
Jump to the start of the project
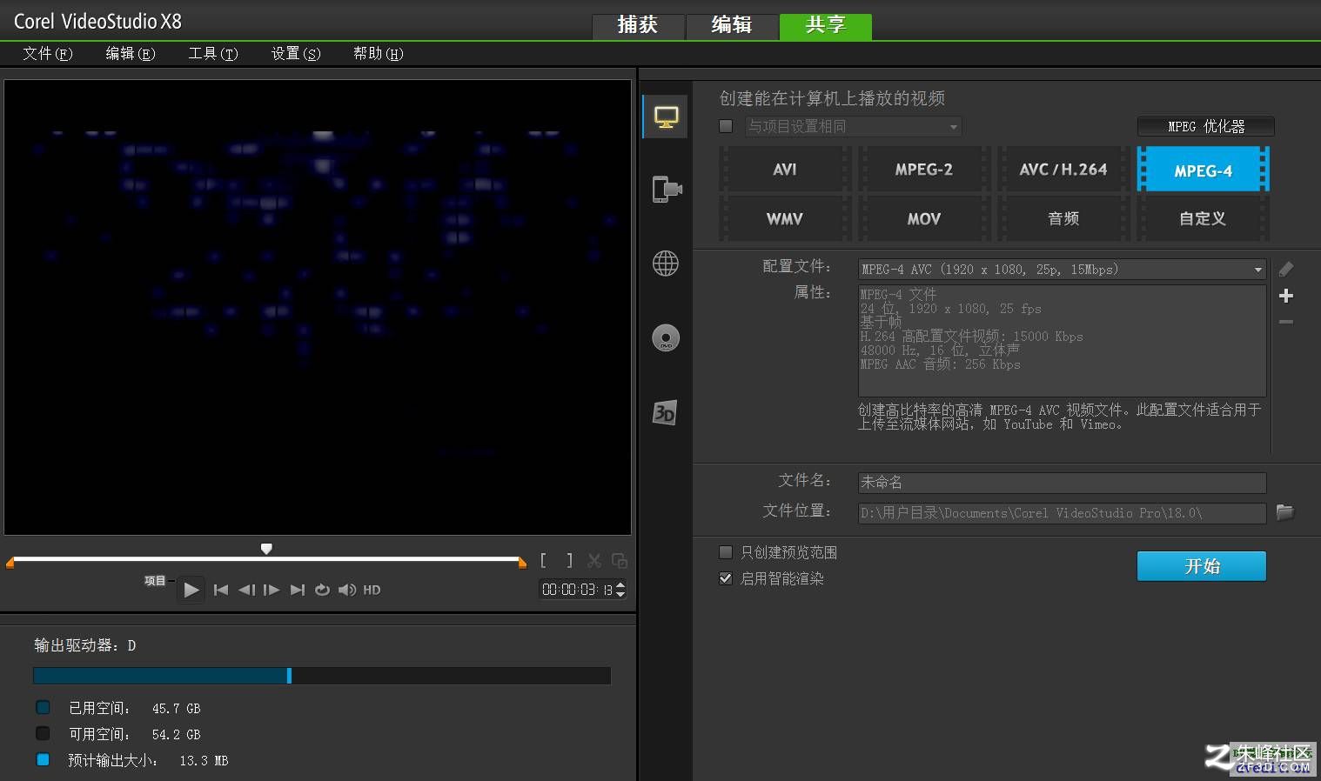pyautogui.click(x=221, y=590)
